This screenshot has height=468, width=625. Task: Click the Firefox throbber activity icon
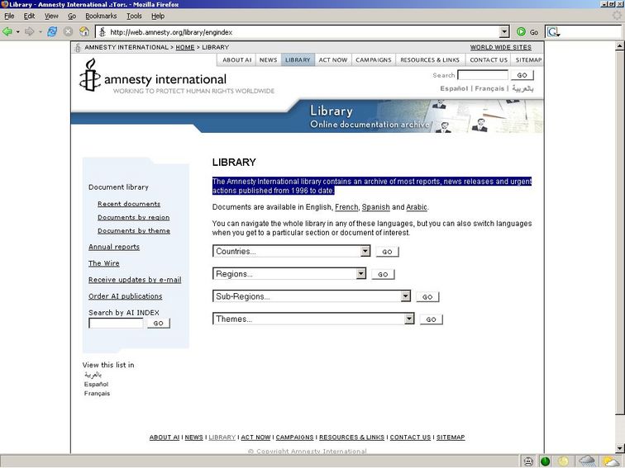coord(617,16)
